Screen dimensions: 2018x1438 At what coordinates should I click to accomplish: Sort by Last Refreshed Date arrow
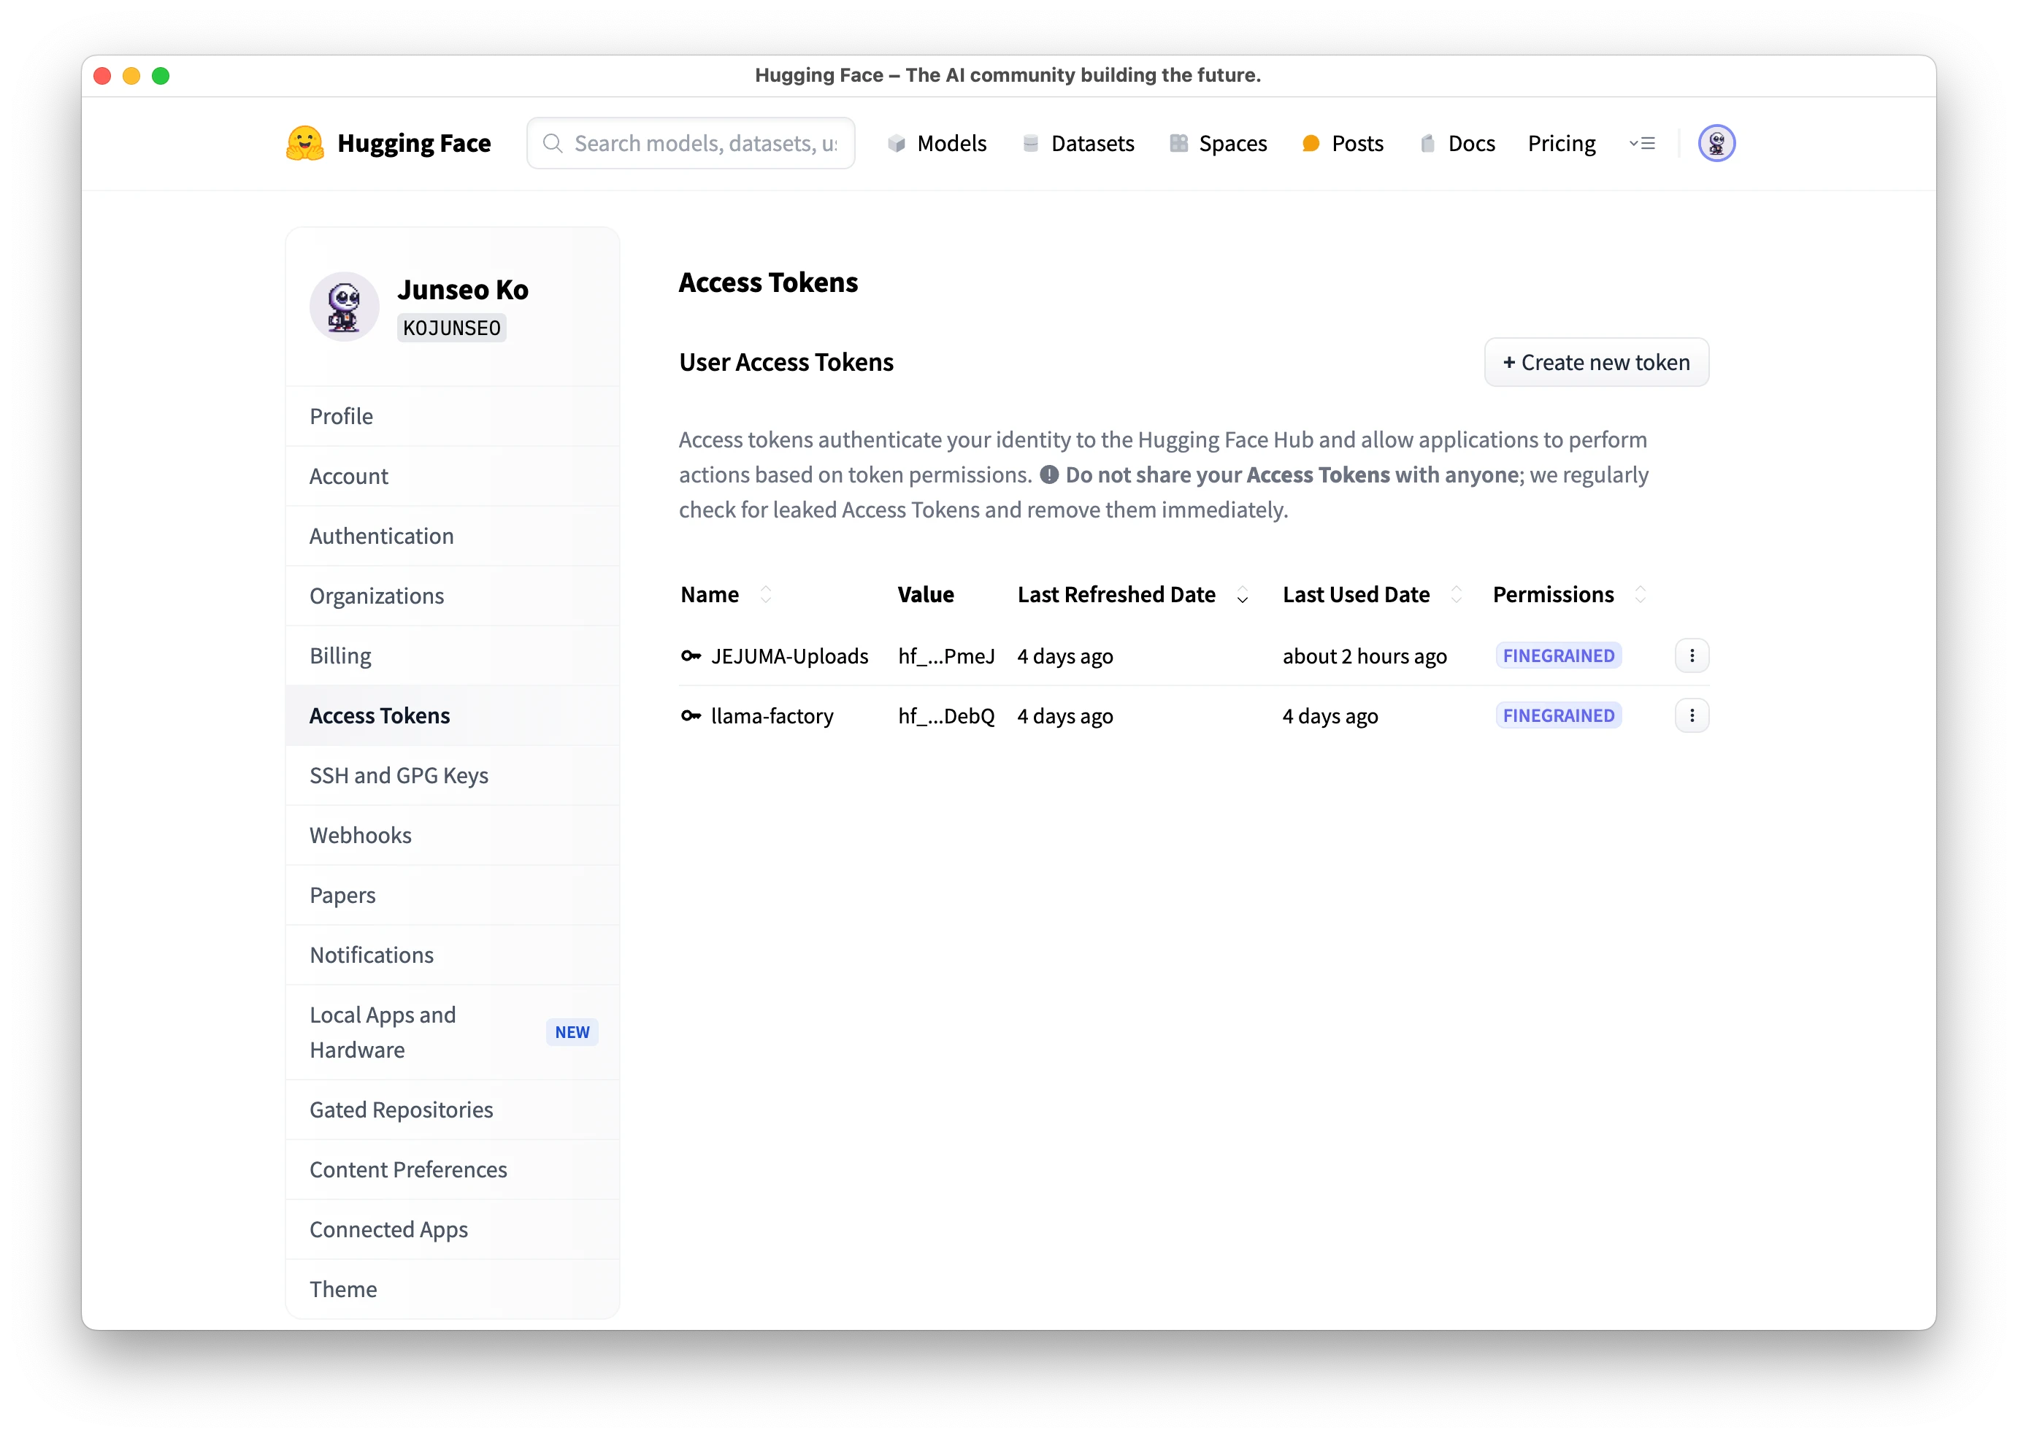[1243, 595]
